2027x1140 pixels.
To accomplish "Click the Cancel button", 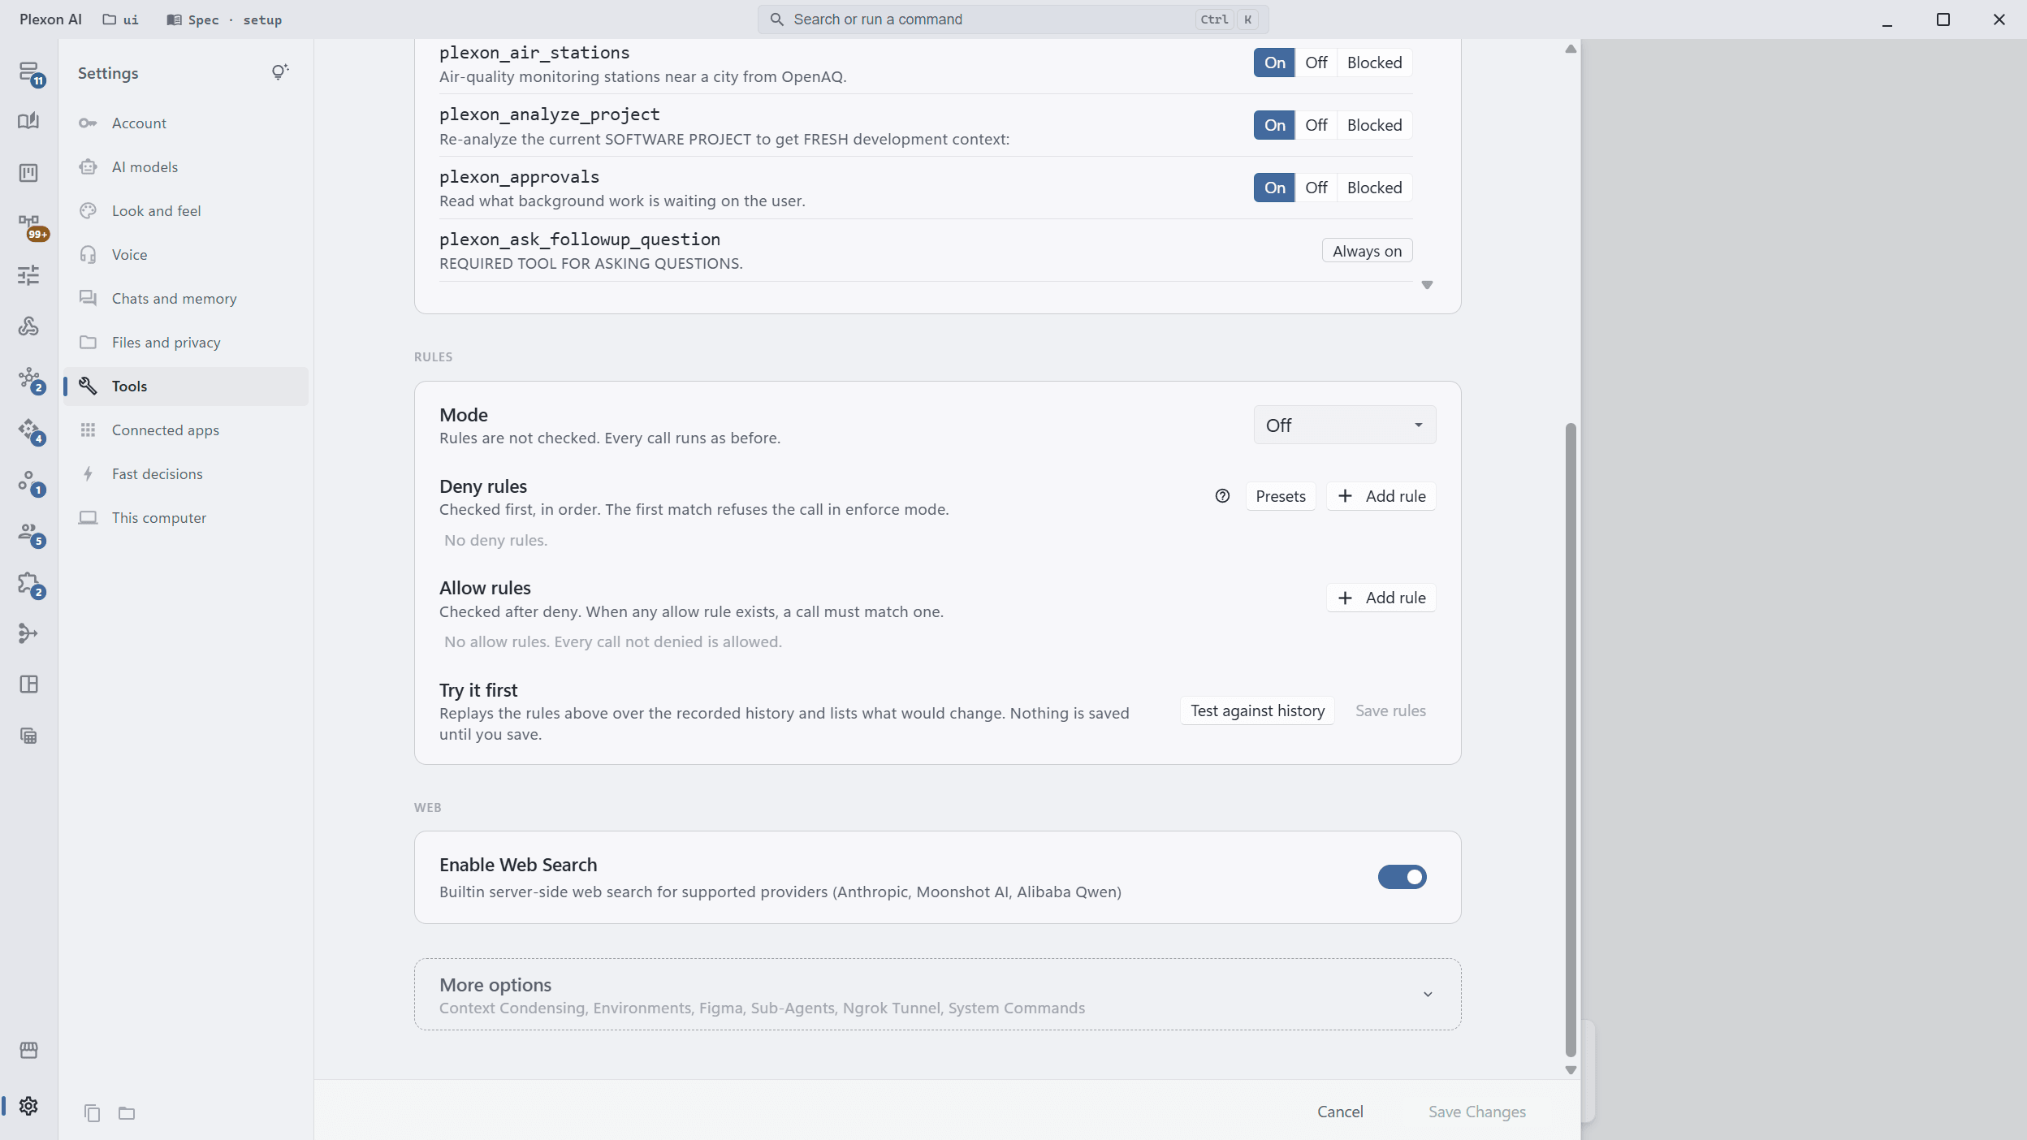I will pyautogui.click(x=1340, y=1112).
